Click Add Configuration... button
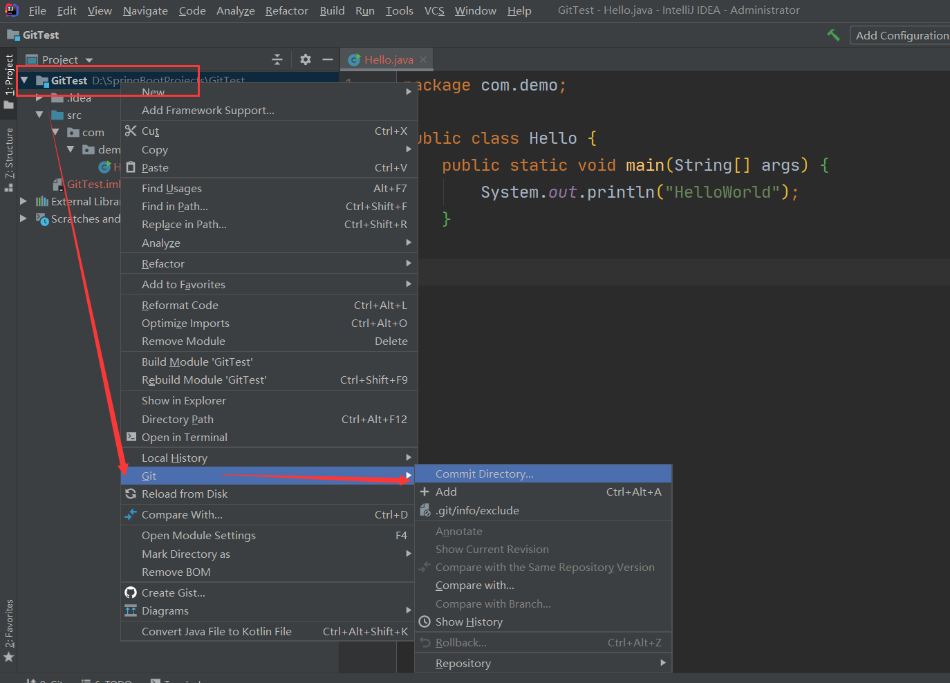950x683 pixels. [901, 35]
